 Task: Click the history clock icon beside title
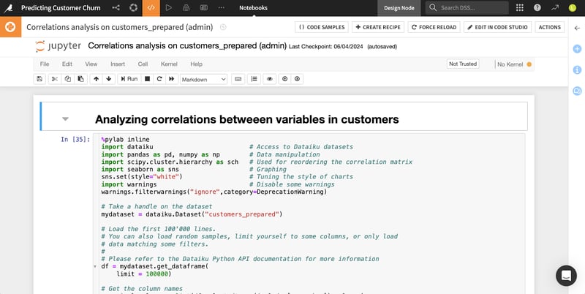(223, 27)
